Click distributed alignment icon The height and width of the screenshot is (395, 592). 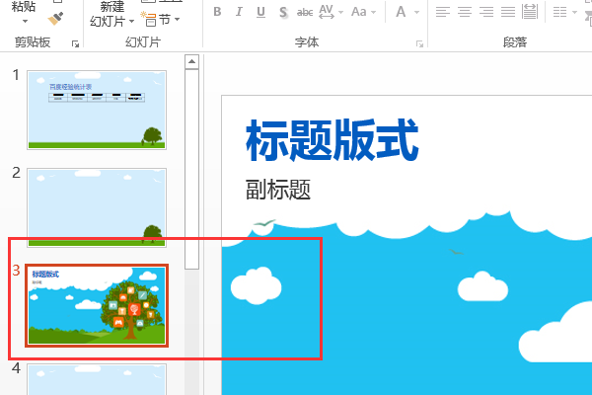click(x=530, y=12)
